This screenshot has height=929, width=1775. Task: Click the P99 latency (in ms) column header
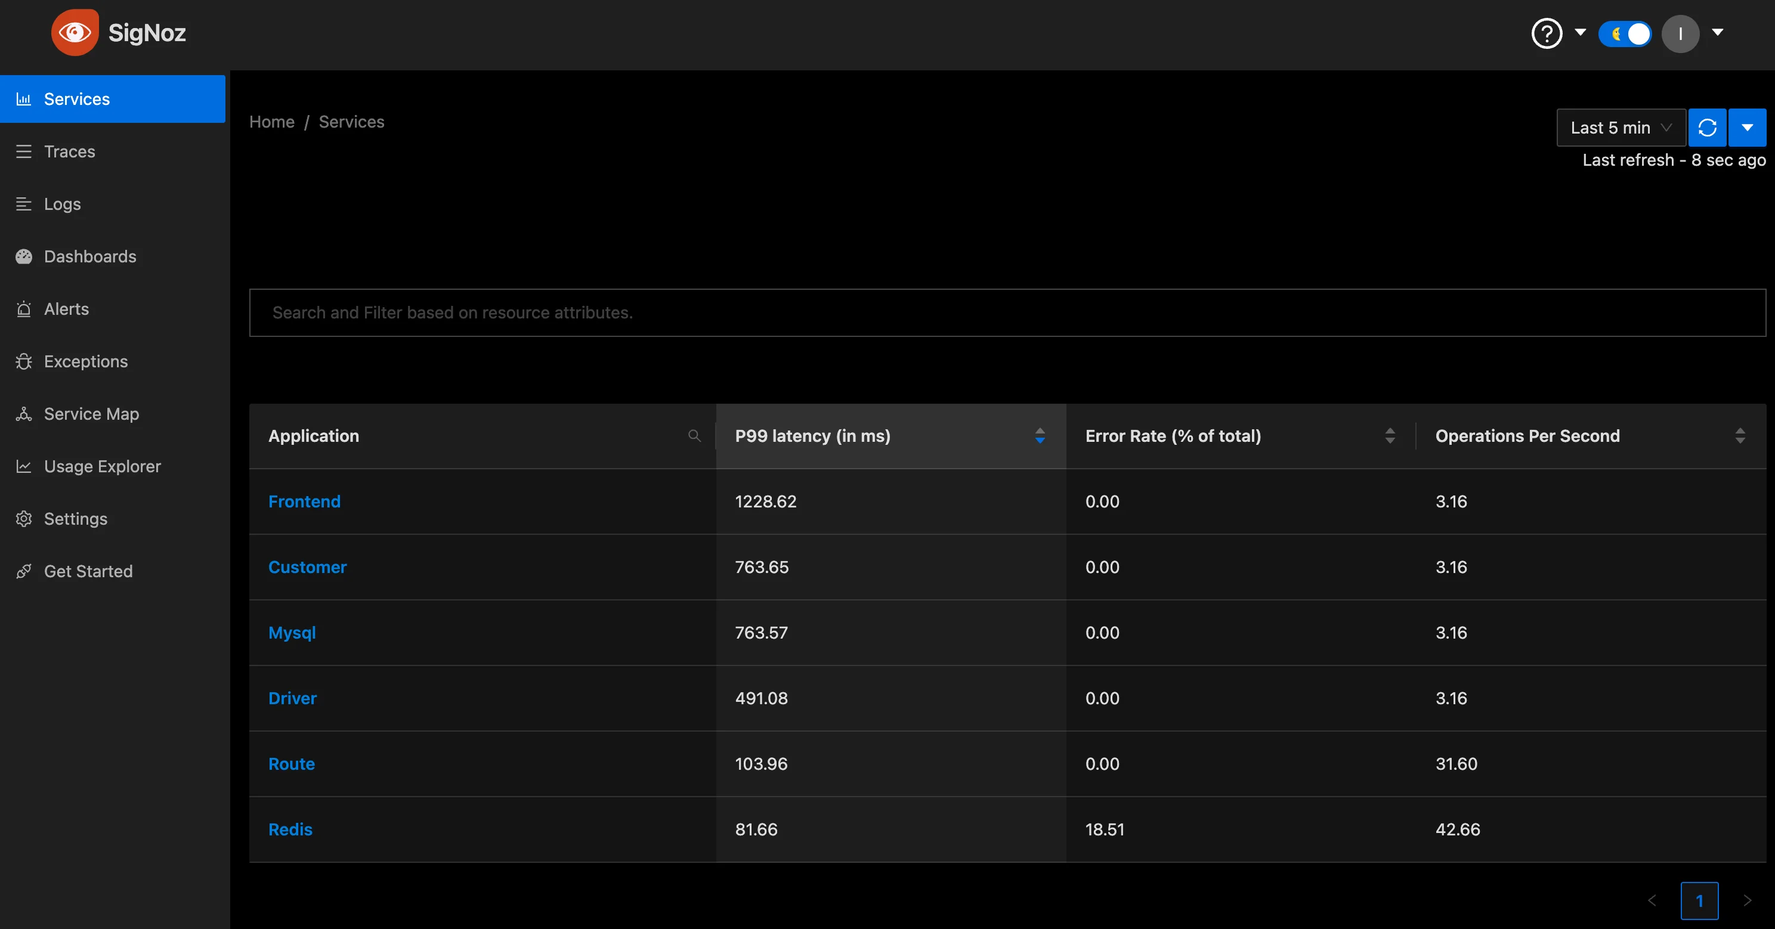coord(891,436)
